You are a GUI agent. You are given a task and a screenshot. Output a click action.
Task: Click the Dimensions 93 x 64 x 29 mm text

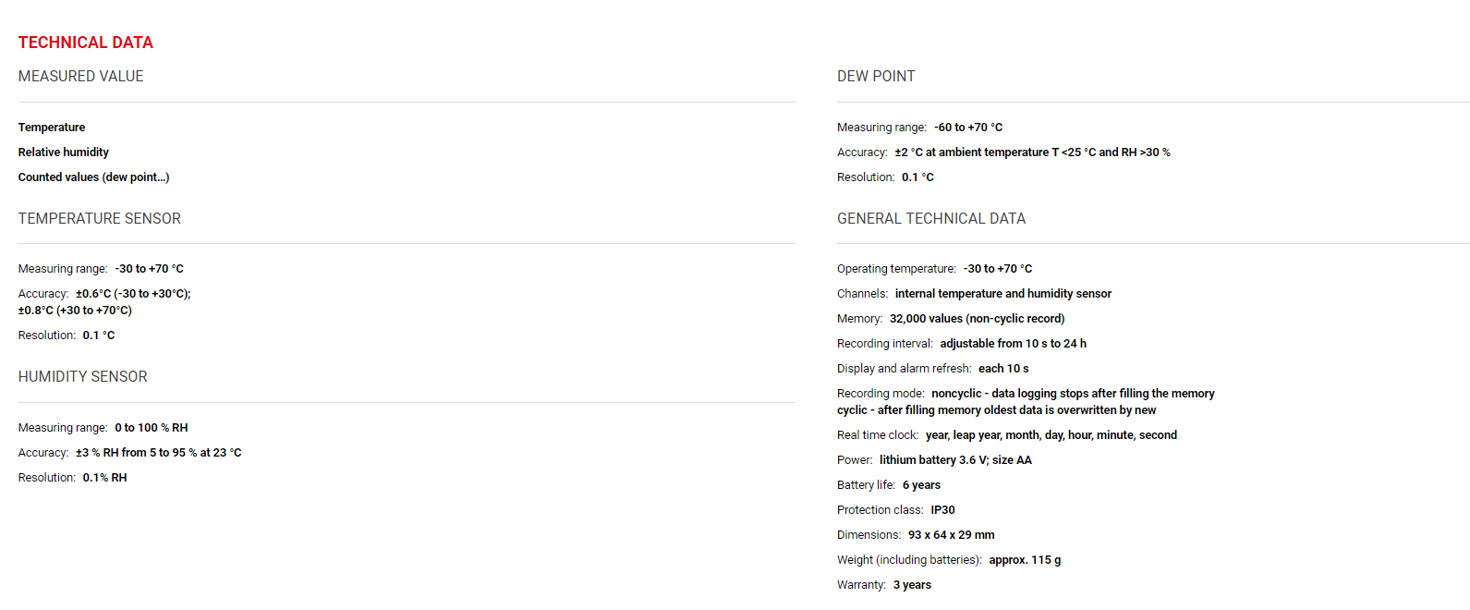[951, 535]
